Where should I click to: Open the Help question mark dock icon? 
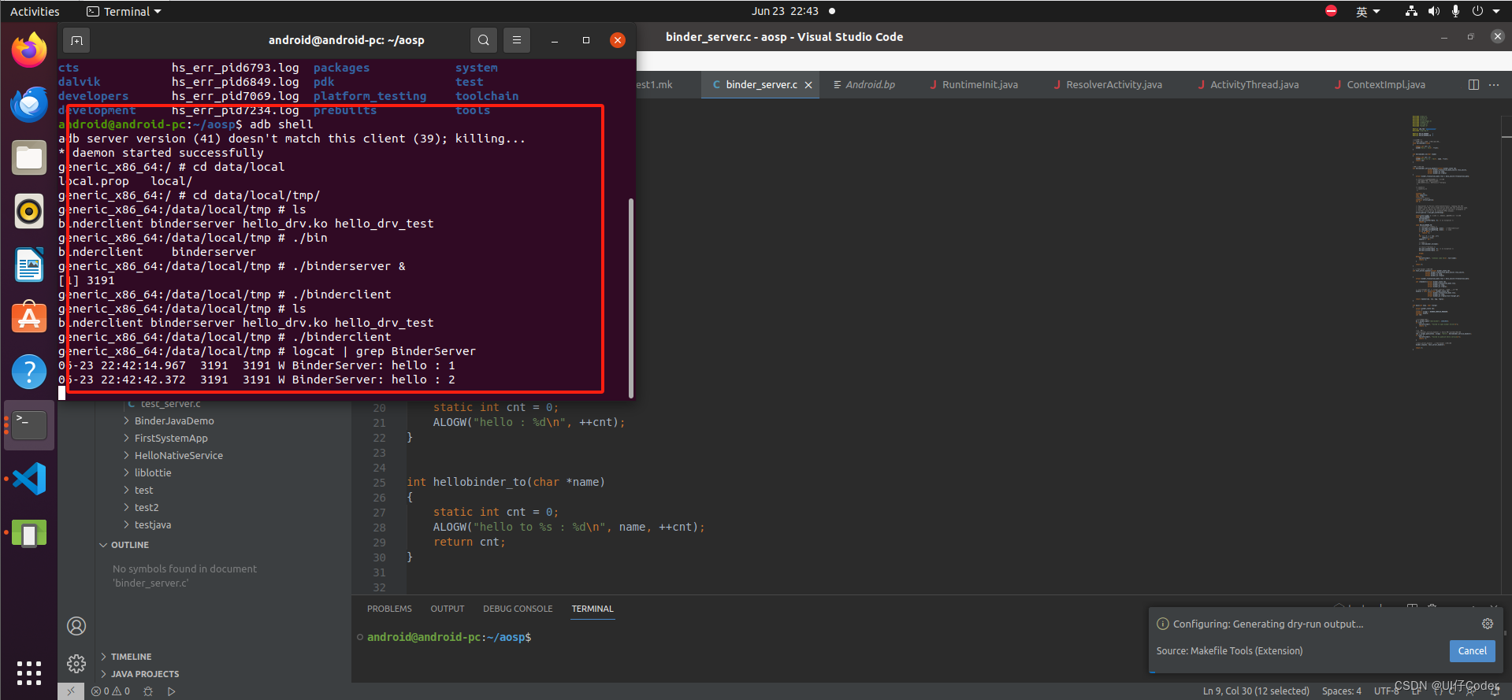pos(29,372)
